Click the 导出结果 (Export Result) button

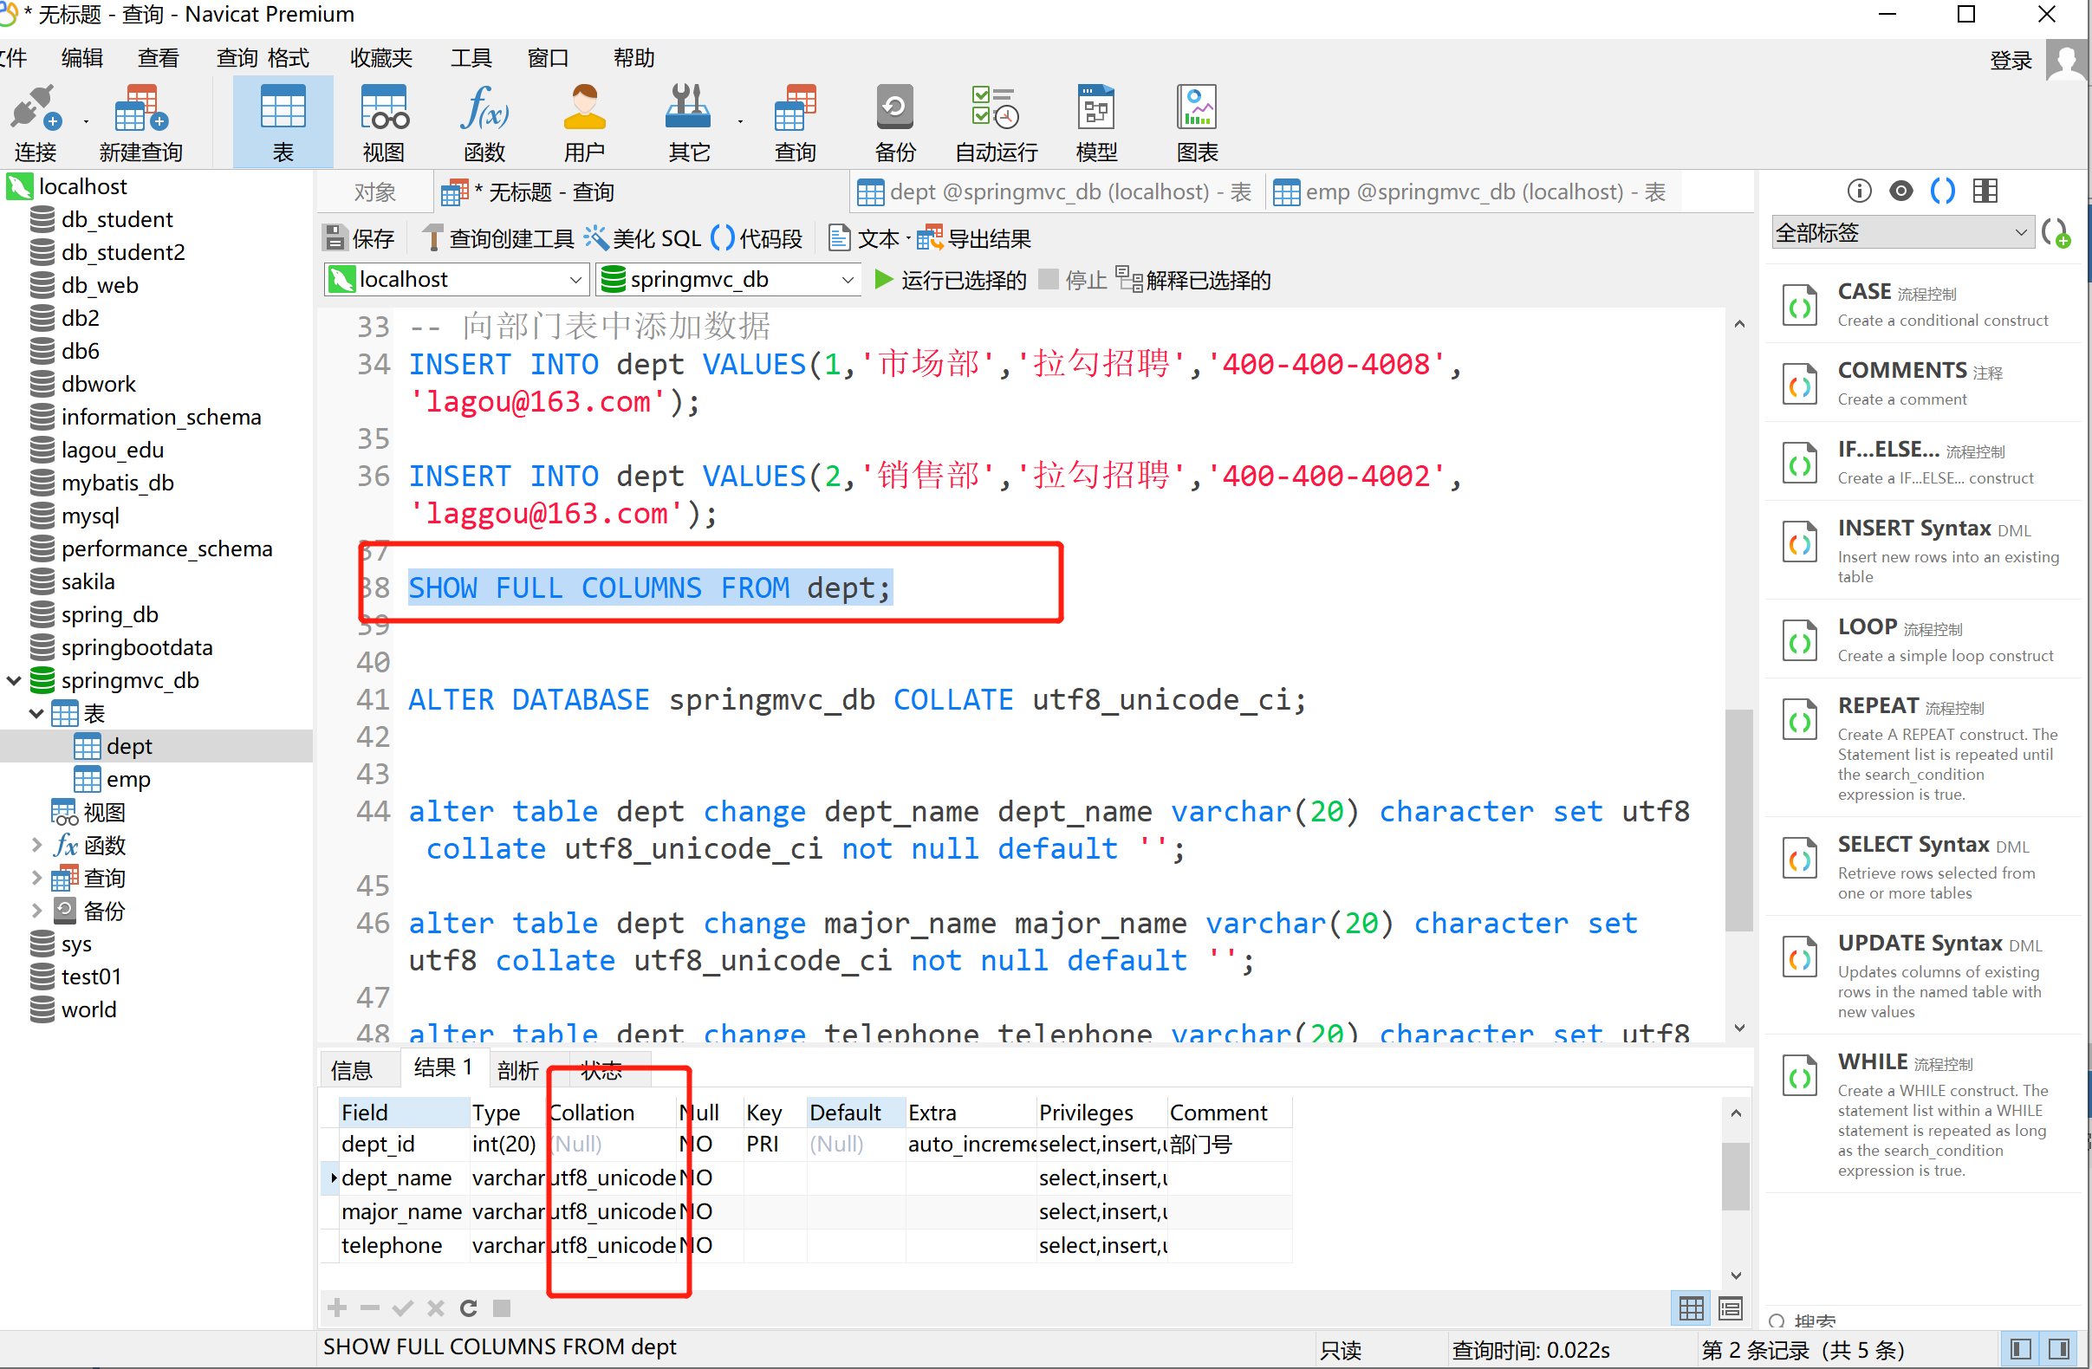[975, 237]
